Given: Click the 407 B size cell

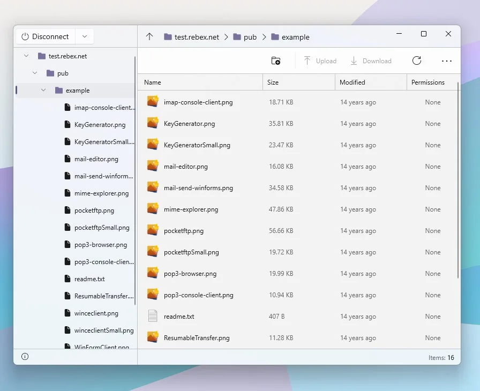Looking at the screenshot, I should click(277, 317).
